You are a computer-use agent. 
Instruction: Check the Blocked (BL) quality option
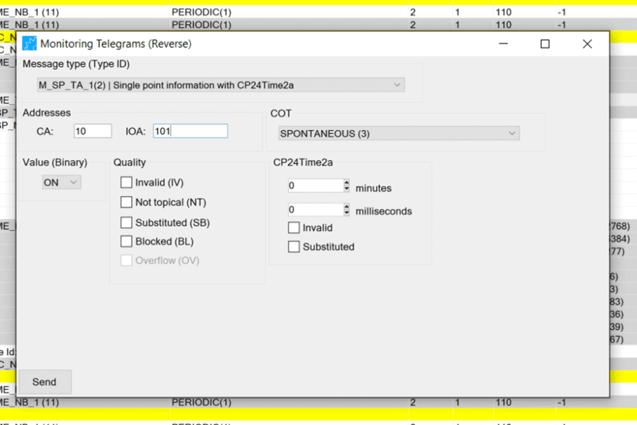click(127, 241)
